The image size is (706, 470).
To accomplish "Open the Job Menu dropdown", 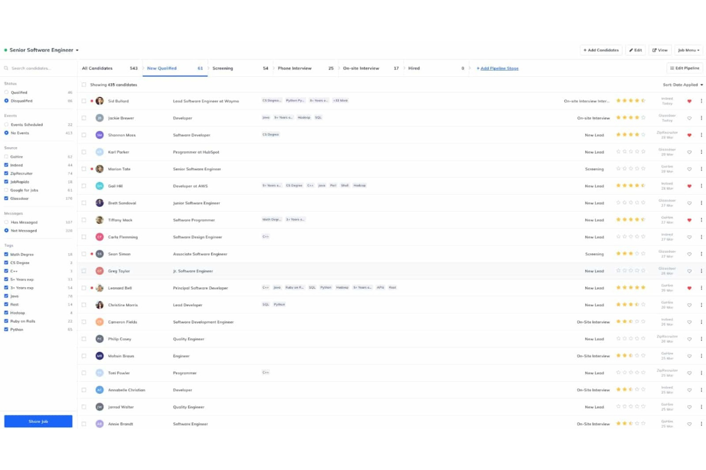I will tap(689, 50).
